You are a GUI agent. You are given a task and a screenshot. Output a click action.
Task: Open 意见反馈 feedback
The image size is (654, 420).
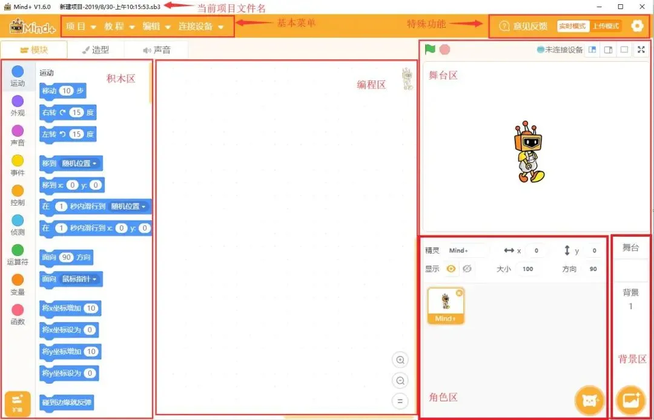pos(523,26)
